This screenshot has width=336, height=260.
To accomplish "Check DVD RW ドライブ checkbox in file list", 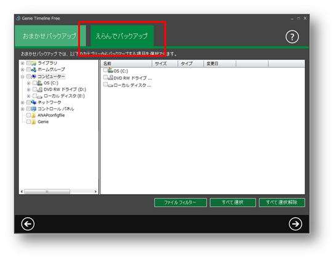I will pyautogui.click(x=105, y=77).
